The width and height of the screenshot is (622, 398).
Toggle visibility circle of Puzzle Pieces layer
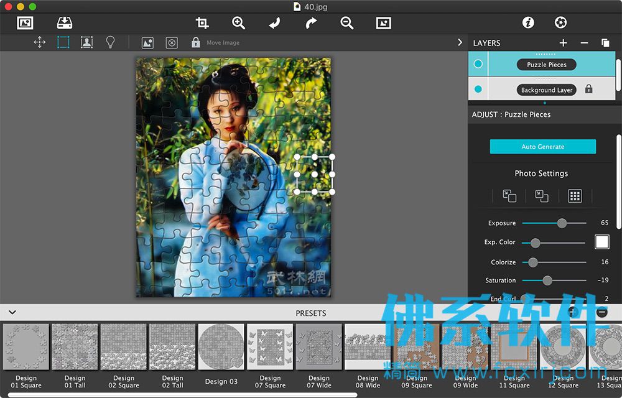[x=478, y=64]
